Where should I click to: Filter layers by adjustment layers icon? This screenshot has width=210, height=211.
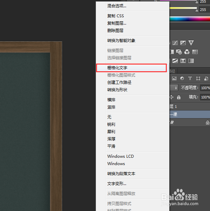pyautogui.click(x=182, y=78)
